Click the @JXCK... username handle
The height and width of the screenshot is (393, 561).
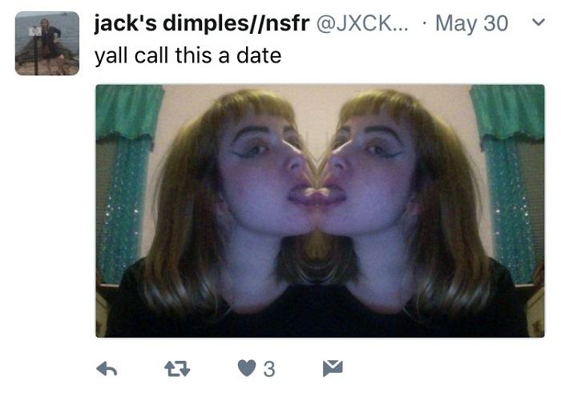coord(362,23)
